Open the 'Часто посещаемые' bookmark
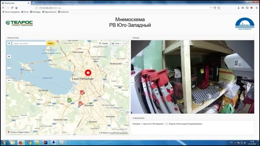 [11, 12]
